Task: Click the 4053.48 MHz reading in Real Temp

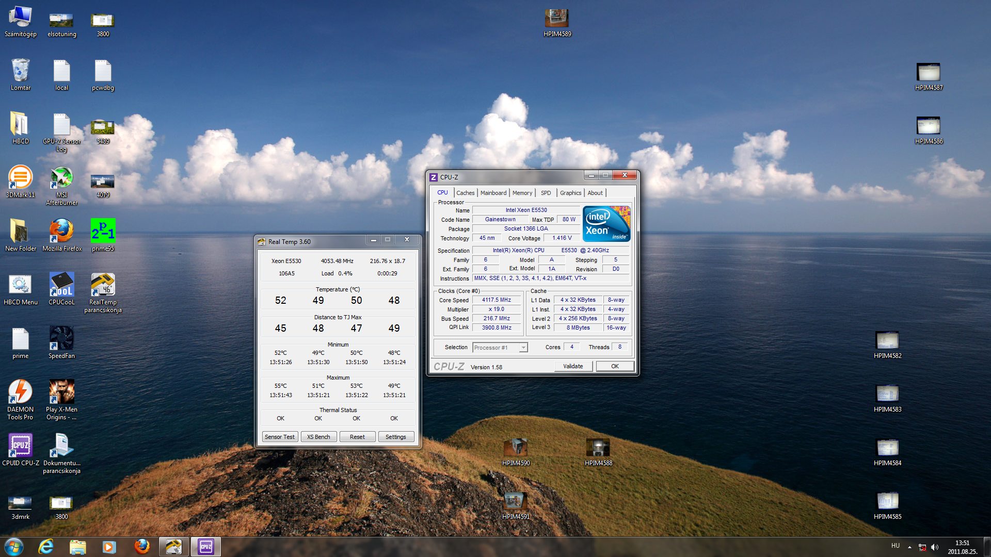Action: pyautogui.click(x=337, y=261)
